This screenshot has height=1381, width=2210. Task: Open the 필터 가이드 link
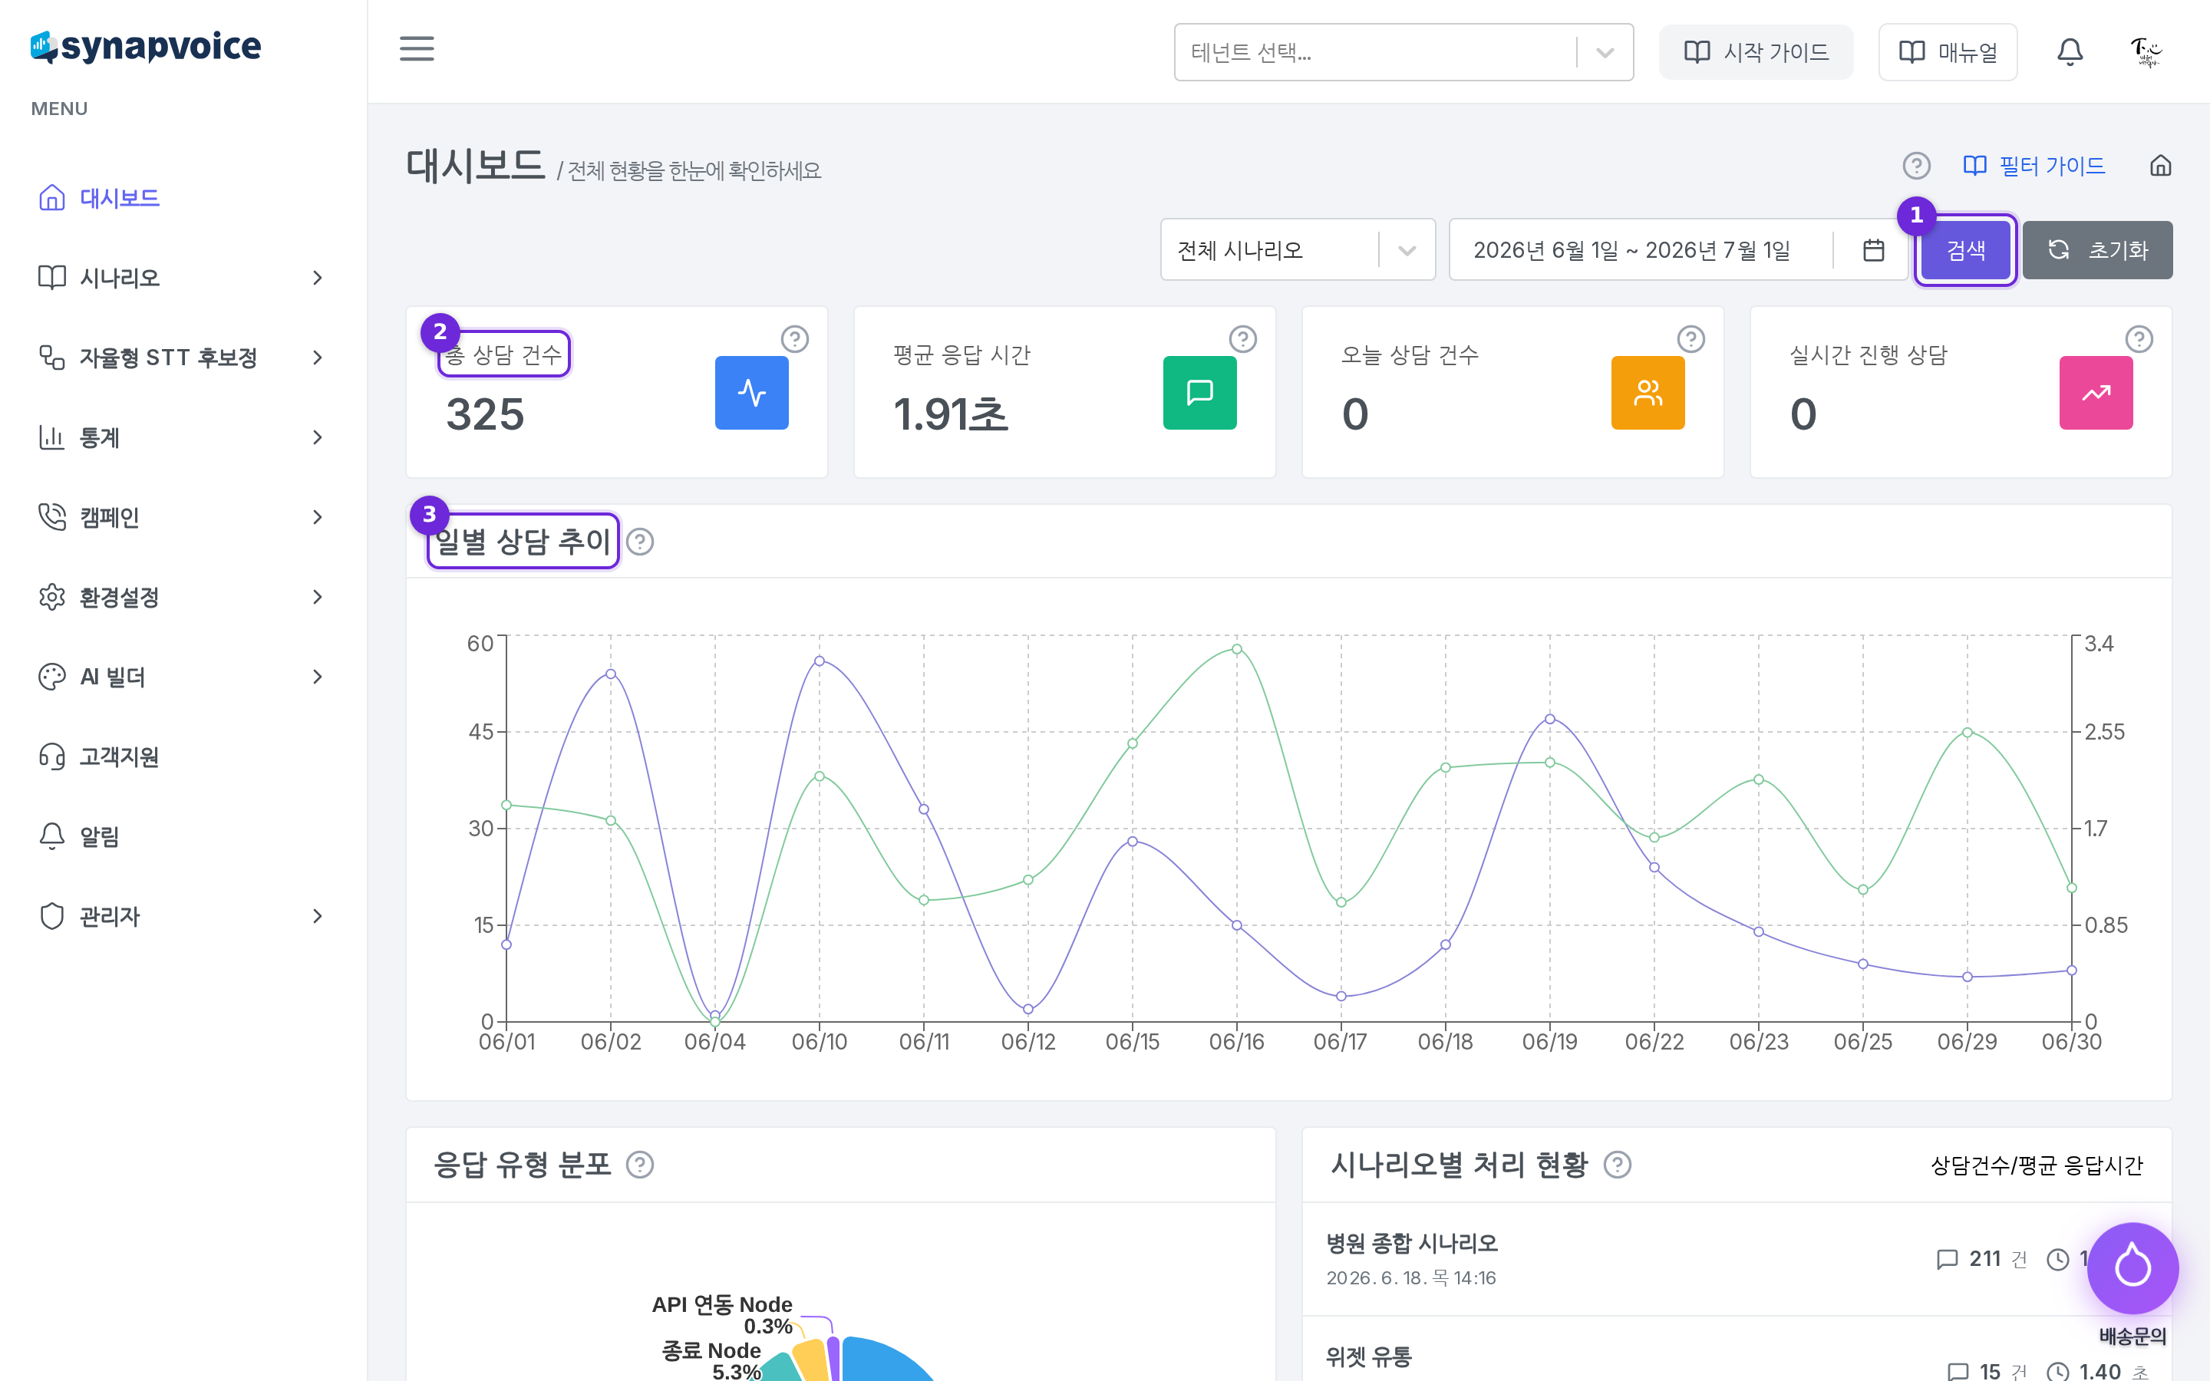pos(2034,166)
